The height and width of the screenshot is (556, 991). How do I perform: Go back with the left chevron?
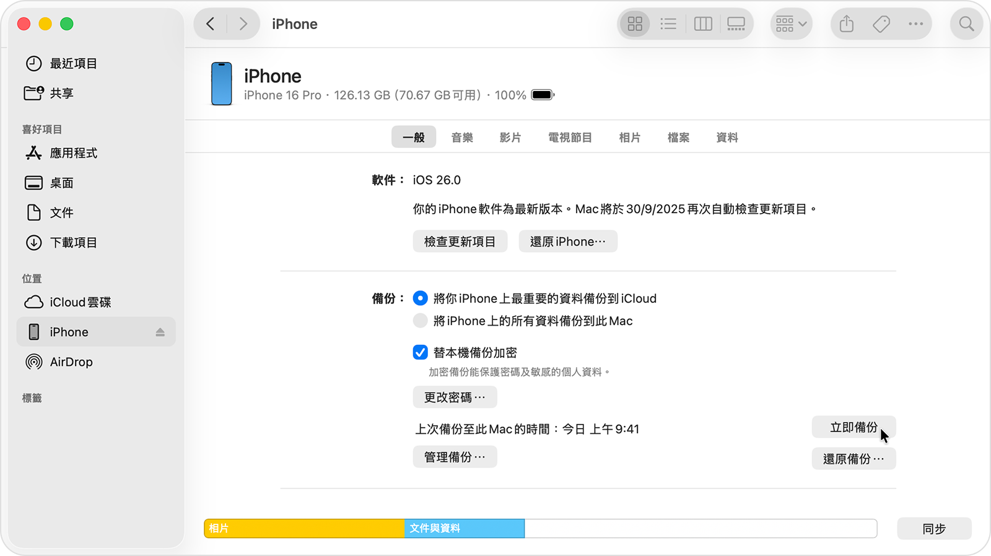pos(211,24)
